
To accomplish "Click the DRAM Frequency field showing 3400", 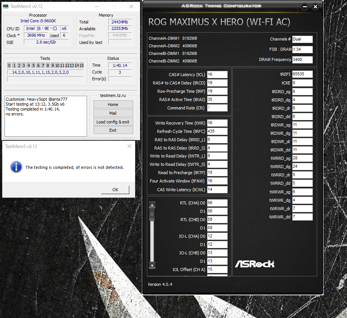I will (x=302, y=59).
